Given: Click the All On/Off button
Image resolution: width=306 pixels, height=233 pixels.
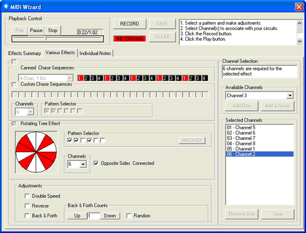Looking at the screenshot, I should tap(192, 140).
